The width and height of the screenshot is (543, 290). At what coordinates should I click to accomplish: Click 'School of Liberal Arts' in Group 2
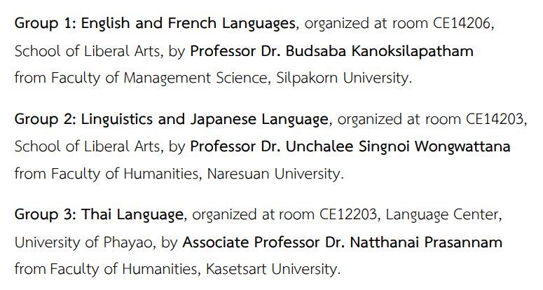pyautogui.click(x=87, y=146)
